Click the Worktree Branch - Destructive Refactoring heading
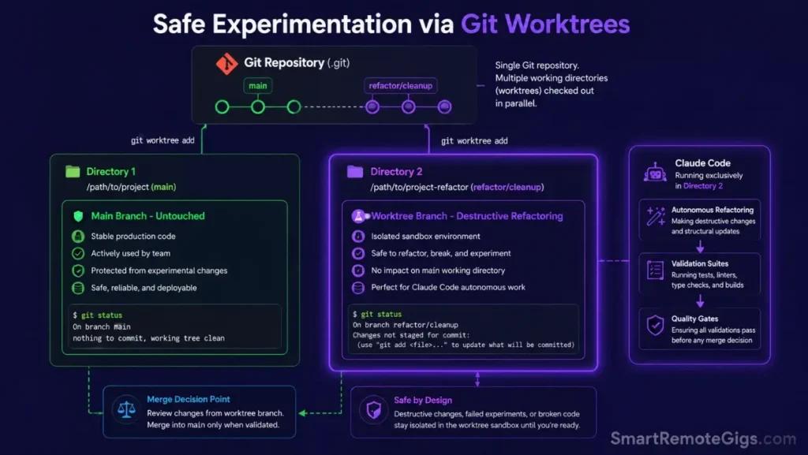Image resolution: width=808 pixels, height=455 pixels. click(x=467, y=216)
